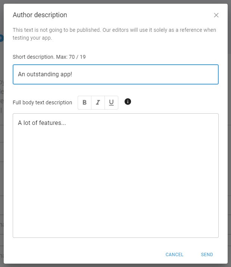Viewport: 231px width, 267px height.
Task: Apply bold formatting with B button
Action: click(84, 102)
